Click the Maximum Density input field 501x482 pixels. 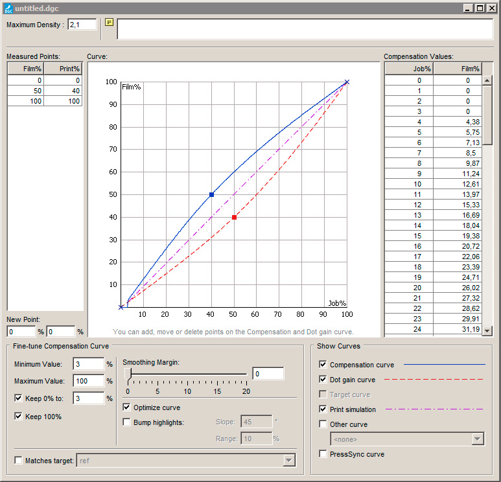(82, 25)
